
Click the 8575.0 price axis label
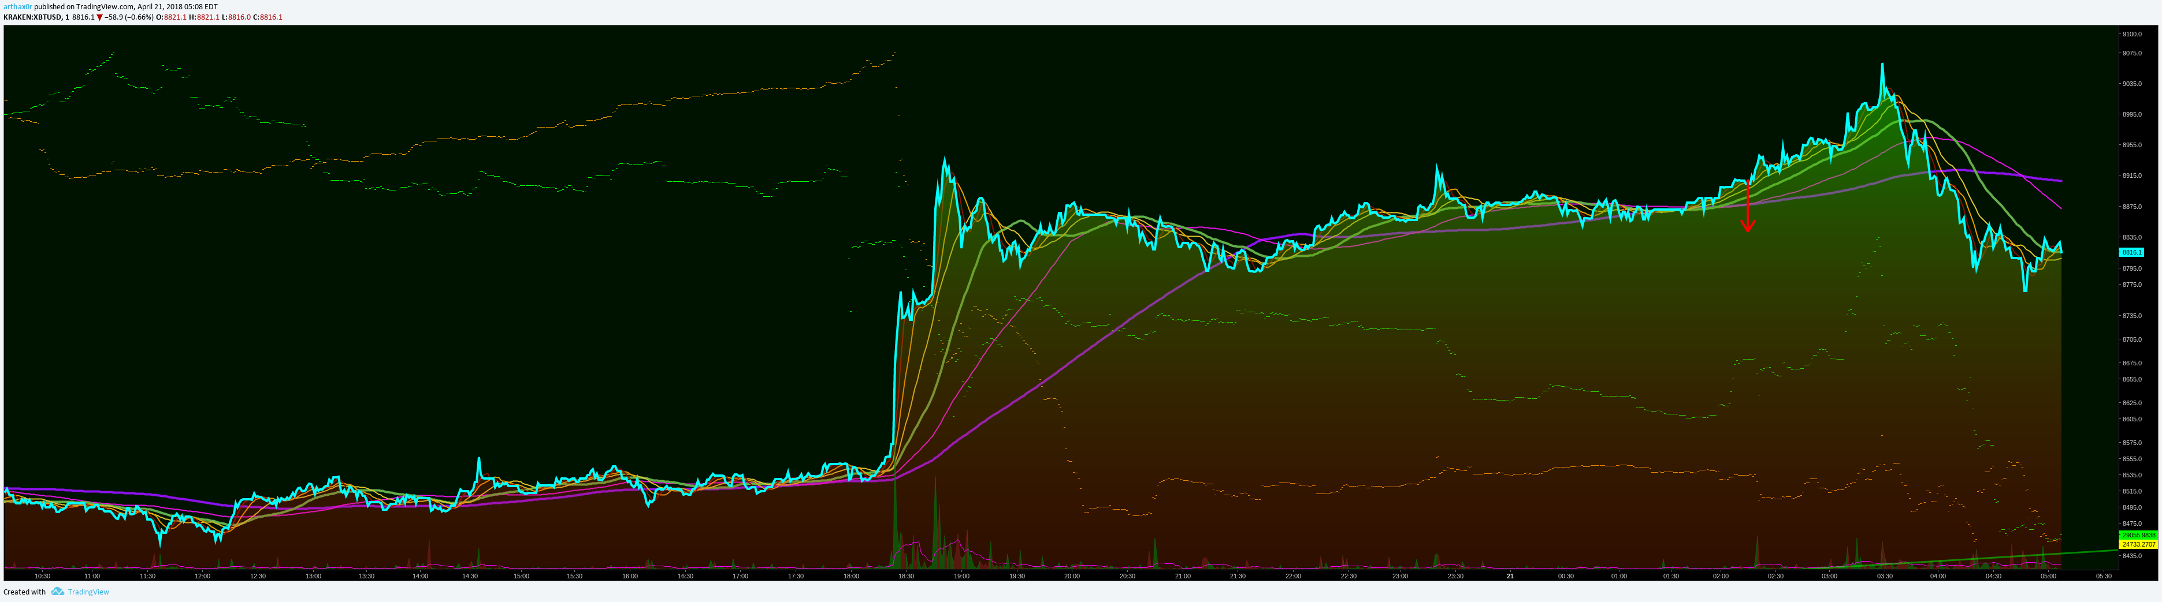[2132, 443]
